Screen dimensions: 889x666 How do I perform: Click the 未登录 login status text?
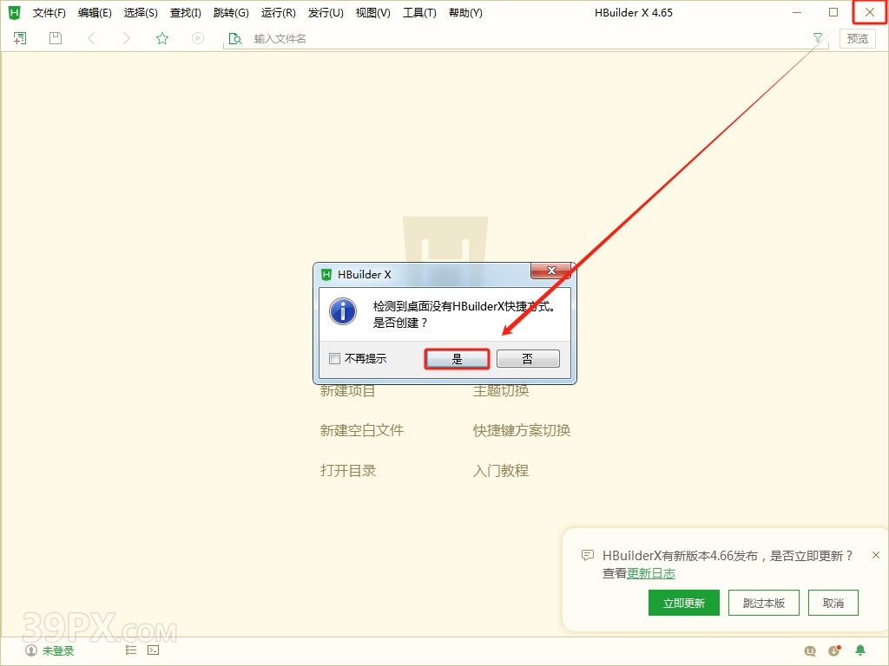(x=58, y=650)
